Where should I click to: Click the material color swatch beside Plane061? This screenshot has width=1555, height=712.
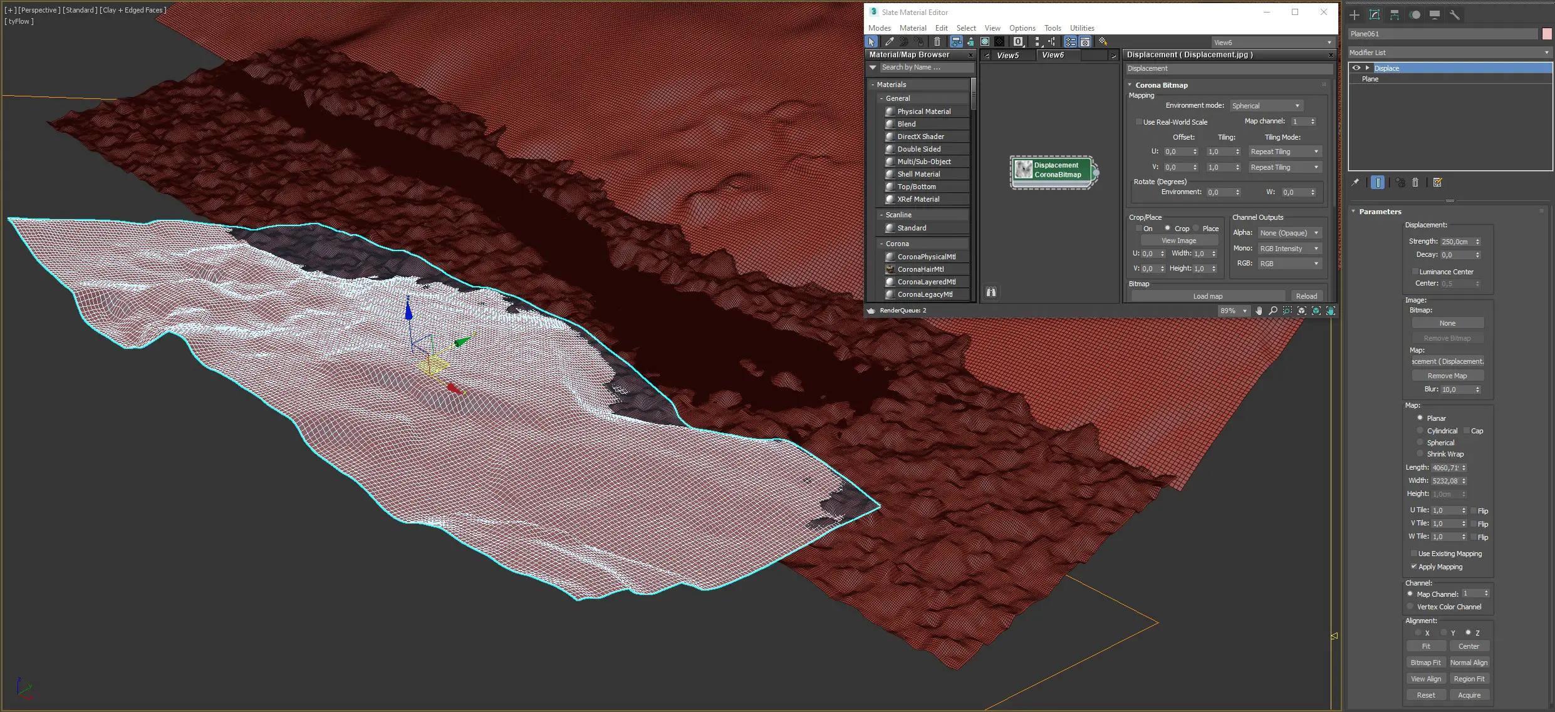tap(1546, 34)
